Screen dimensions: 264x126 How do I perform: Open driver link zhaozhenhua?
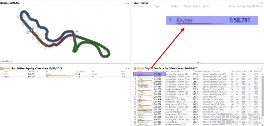143,122
